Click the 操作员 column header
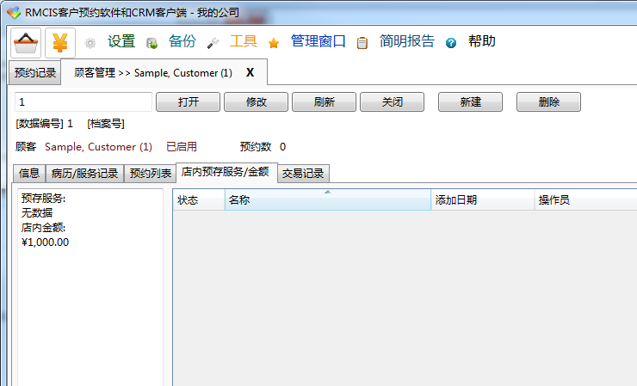Screen dimensions: 637x386 (x=585, y=200)
